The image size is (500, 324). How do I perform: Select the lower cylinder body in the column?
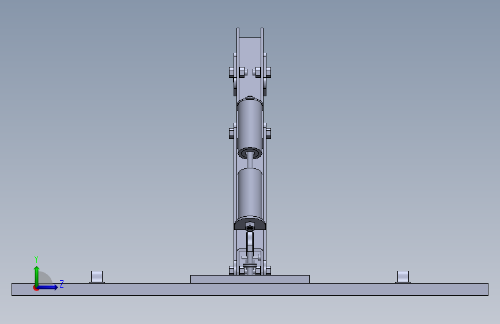point(250,194)
